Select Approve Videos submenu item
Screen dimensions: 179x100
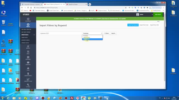coord(25,43)
